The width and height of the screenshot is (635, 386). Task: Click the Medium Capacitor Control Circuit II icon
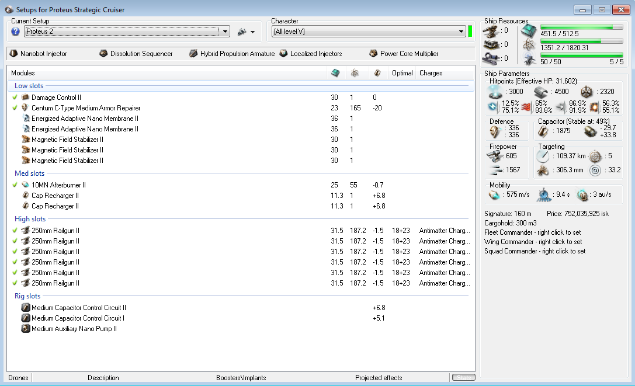click(26, 307)
